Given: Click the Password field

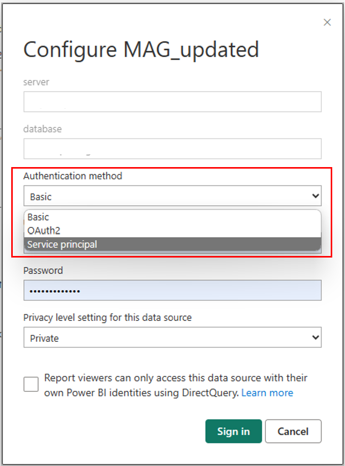Looking at the screenshot, I should click(x=172, y=290).
